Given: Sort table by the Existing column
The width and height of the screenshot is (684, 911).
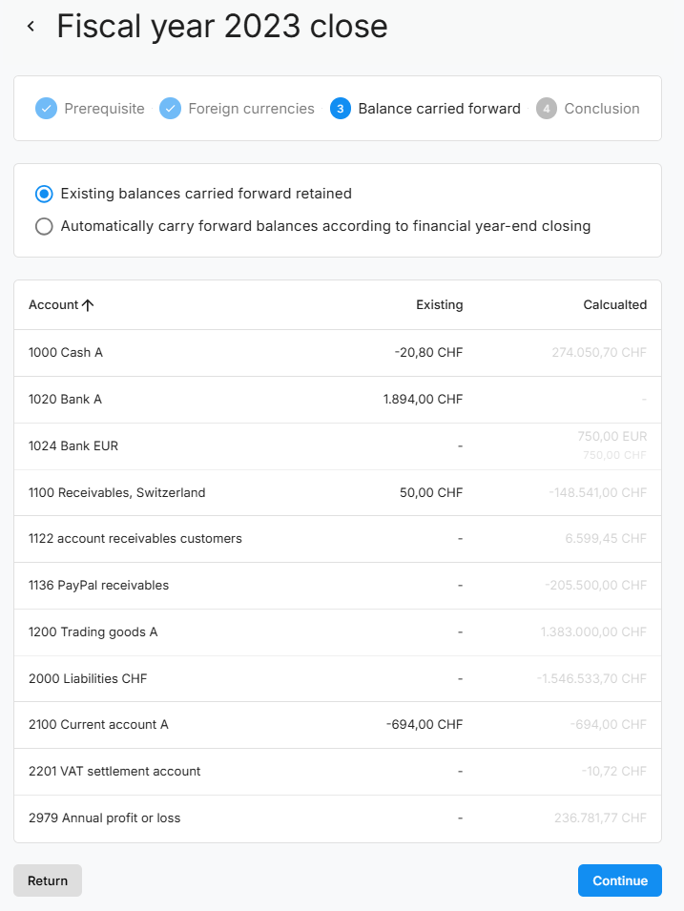Looking at the screenshot, I should (439, 305).
